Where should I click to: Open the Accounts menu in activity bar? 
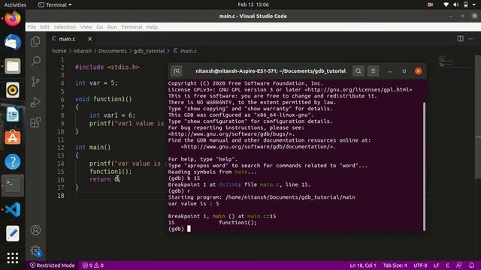[x=35, y=230]
